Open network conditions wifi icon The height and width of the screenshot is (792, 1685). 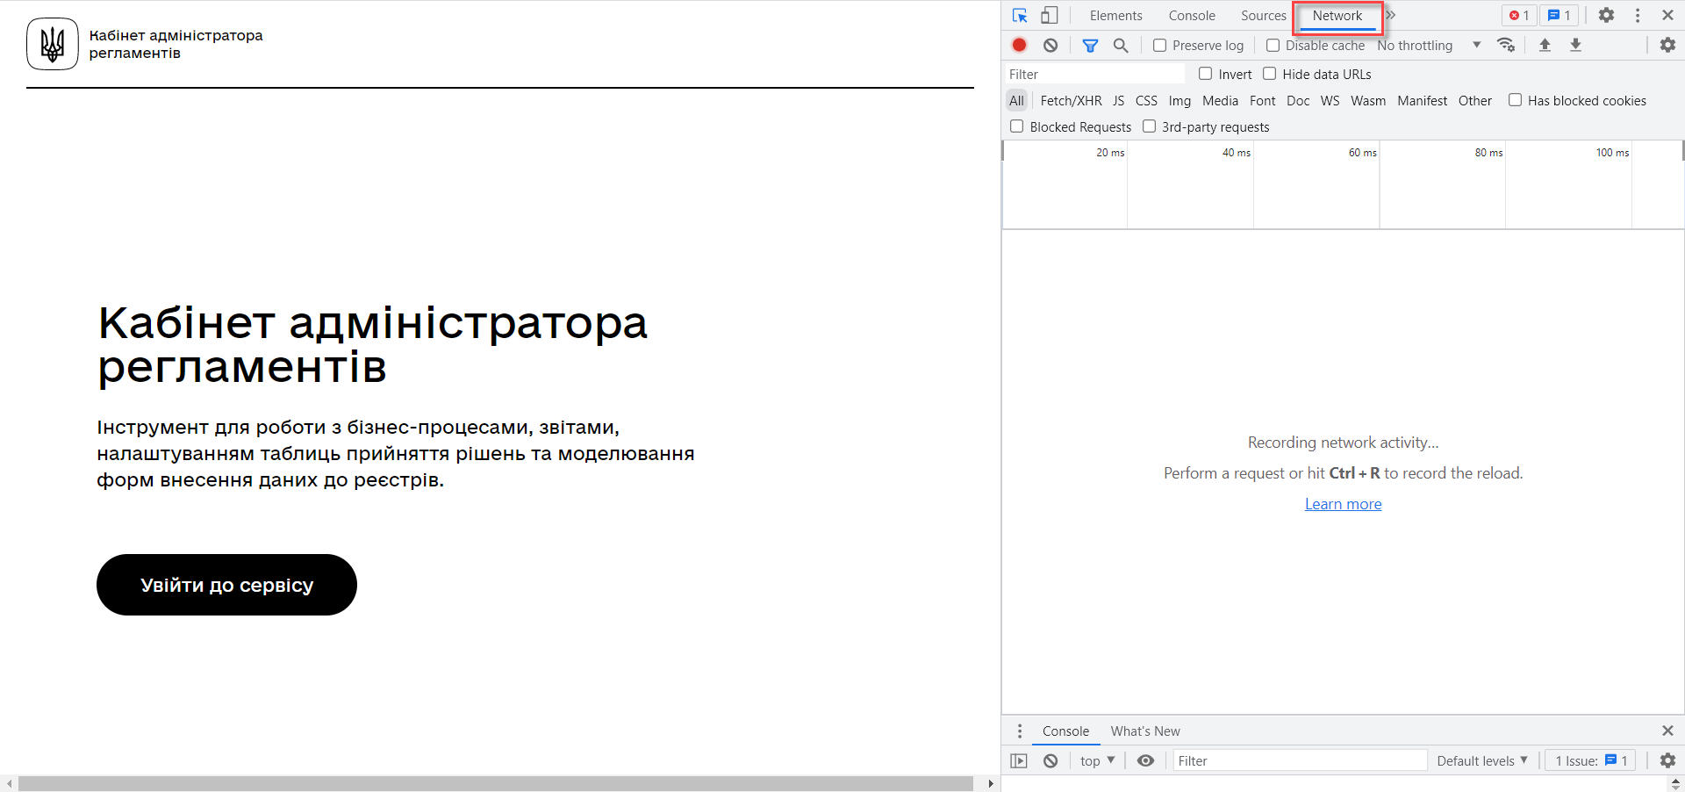(x=1506, y=46)
